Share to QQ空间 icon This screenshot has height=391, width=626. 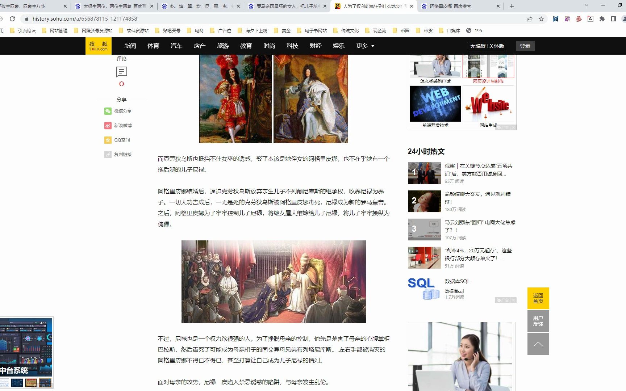click(108, 140)
